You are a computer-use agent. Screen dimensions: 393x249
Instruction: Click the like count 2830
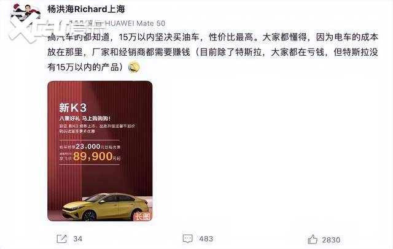point(331,240)
